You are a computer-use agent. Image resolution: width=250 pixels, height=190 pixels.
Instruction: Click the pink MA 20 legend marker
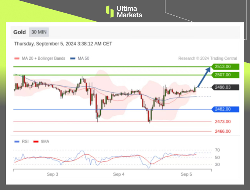click(17, 58)
